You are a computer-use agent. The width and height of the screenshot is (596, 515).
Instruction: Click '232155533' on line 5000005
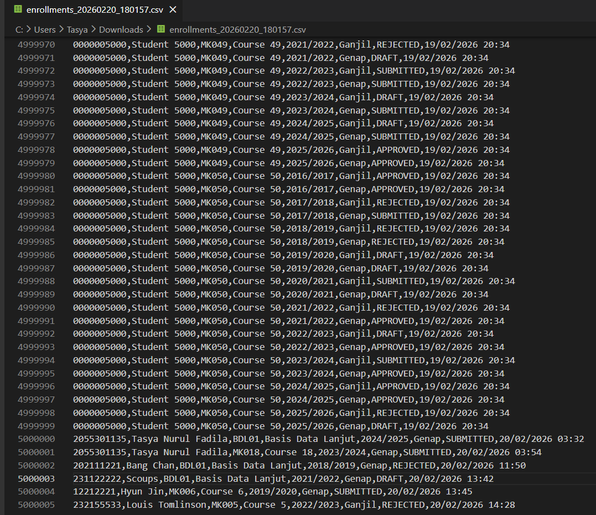click(x=97, y=505)
